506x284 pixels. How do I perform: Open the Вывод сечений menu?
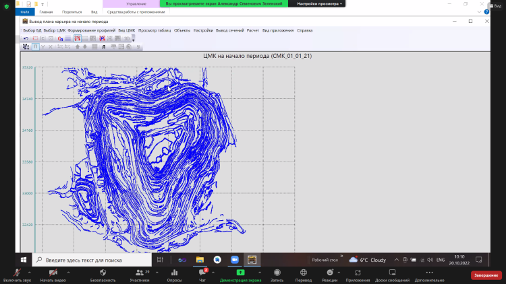231,30
